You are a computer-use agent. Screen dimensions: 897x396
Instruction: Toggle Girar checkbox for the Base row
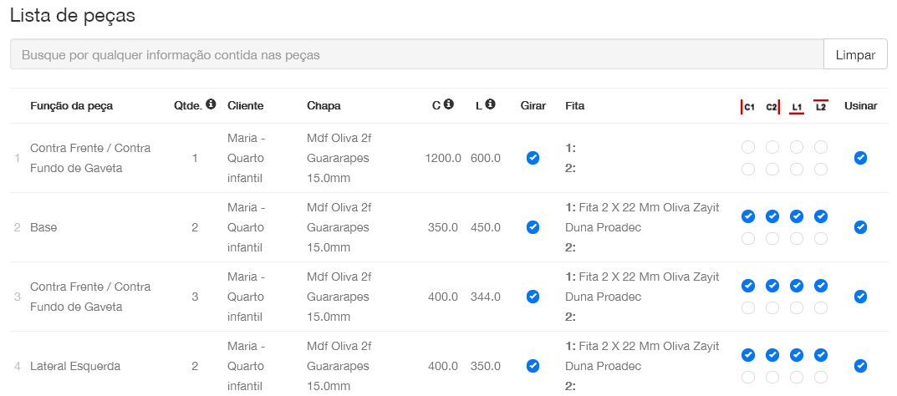point(533,227)
